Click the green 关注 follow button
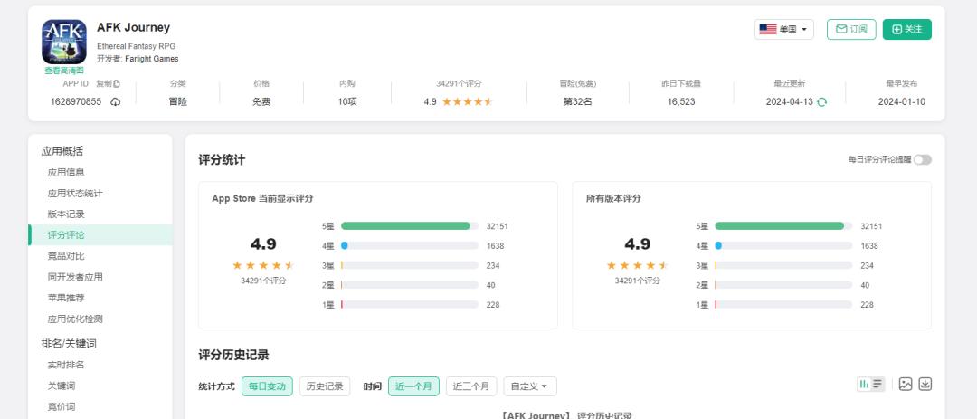The image size is (977, 419). 906,29
